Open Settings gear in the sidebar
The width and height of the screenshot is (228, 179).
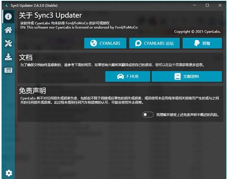[9, 173]
